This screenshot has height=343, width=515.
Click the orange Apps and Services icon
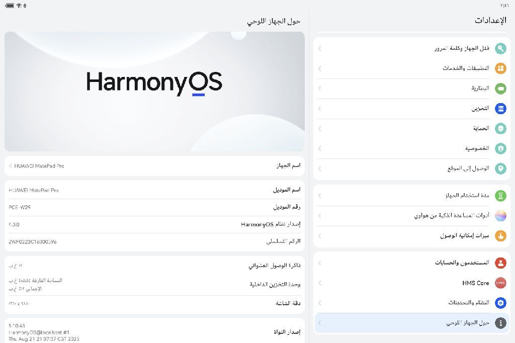pyautogui.click(x=500, y=68)
